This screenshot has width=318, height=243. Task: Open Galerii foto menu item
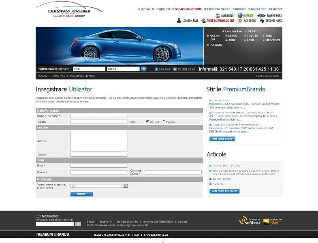pyautogui.click(x=258, y=9)
